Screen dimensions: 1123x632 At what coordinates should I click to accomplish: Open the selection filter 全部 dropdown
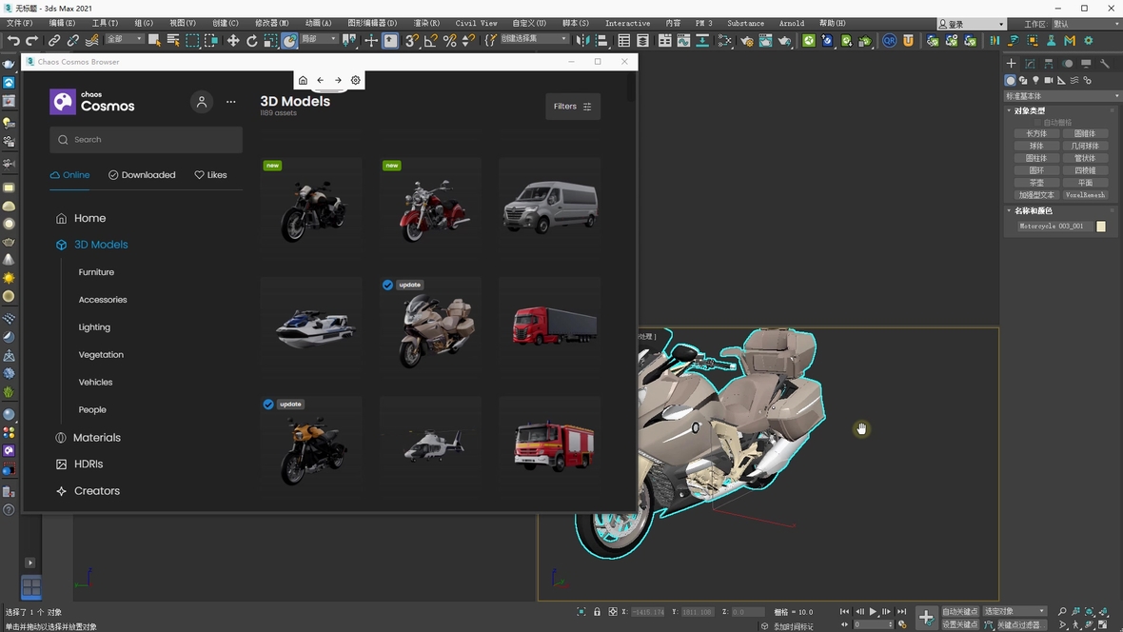(x=124, y=40)
